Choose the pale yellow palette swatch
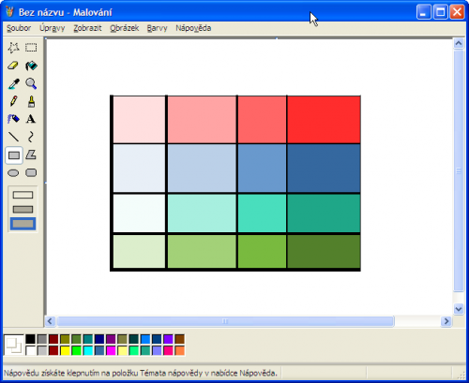Image resolution: width=469 pixels, height=383 pixels. click(x=122, y=350)
